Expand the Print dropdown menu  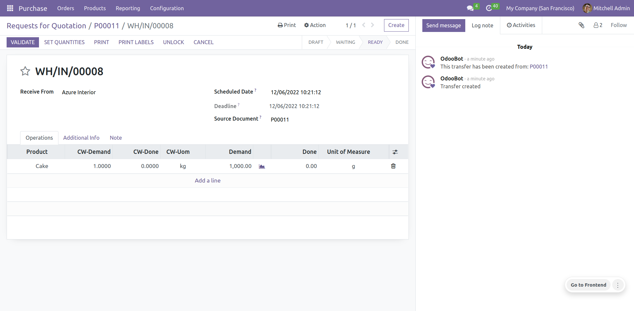(x=287, y=25)
